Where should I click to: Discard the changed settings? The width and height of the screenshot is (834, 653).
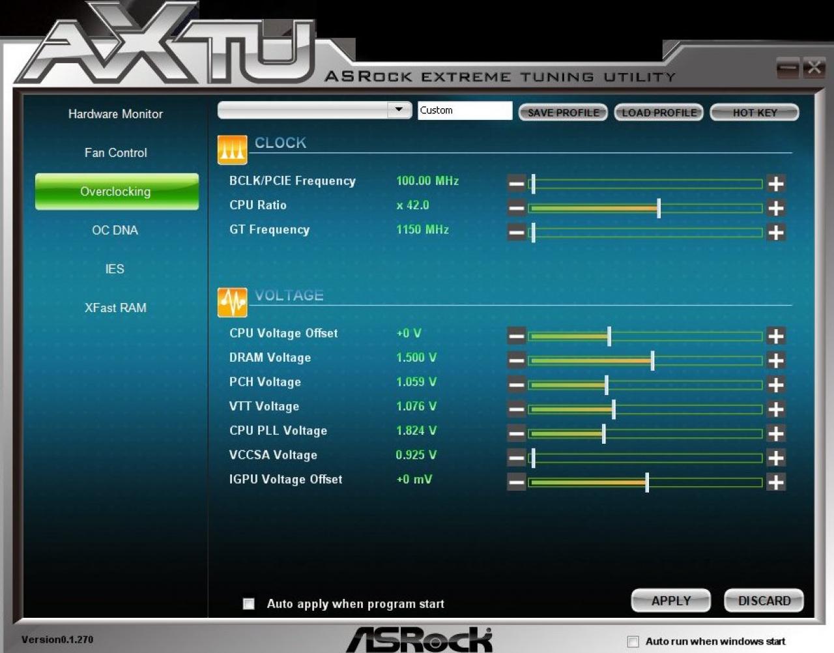tap(764, 601)
